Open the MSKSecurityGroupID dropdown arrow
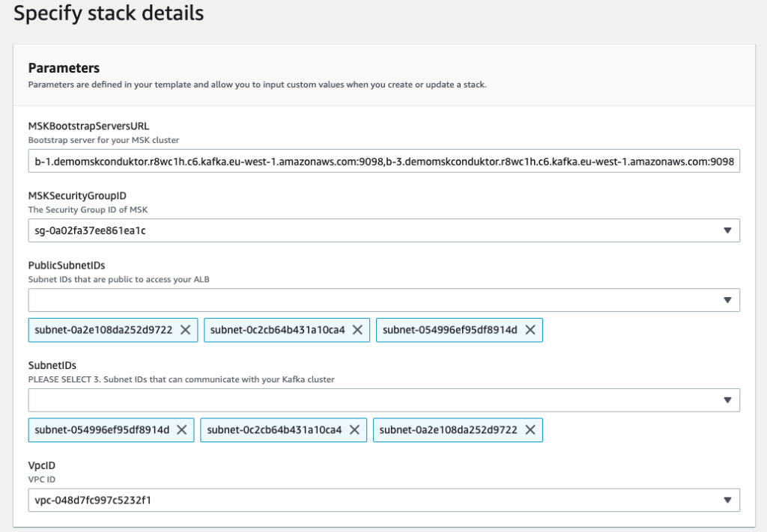 pos(727,230)
